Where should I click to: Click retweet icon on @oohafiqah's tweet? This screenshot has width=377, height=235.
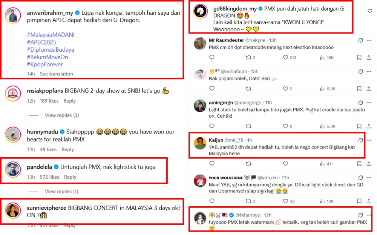248,89
